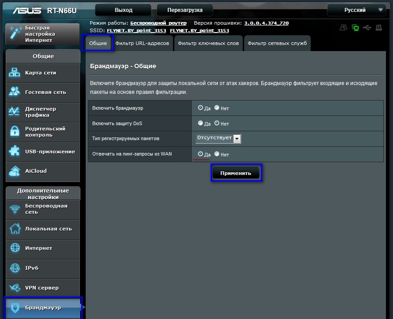Open the Фильтр ключевых слов tab
The width and height of the screenshot is (393, 319).
[208, 43]
